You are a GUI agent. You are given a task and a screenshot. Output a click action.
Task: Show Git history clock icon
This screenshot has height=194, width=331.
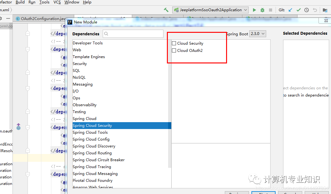[307, 10]
